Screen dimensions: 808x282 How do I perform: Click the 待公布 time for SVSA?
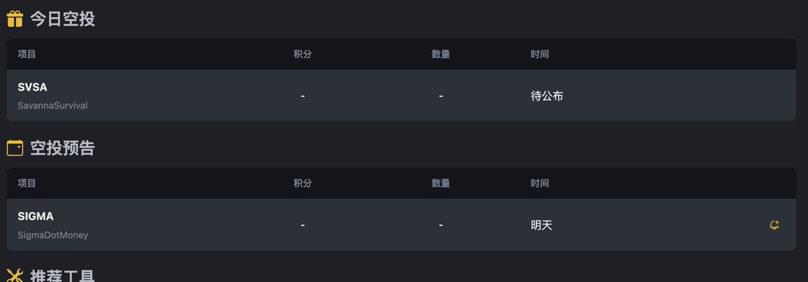coord(547,96)
